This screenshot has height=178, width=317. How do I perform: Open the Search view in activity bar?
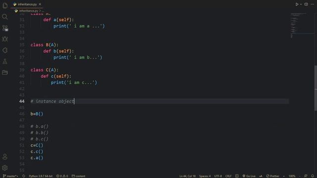click(x=5, y=17)
